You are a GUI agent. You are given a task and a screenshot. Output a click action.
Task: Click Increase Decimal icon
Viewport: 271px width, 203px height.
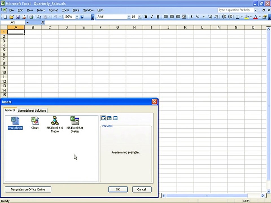click(210, 17)
